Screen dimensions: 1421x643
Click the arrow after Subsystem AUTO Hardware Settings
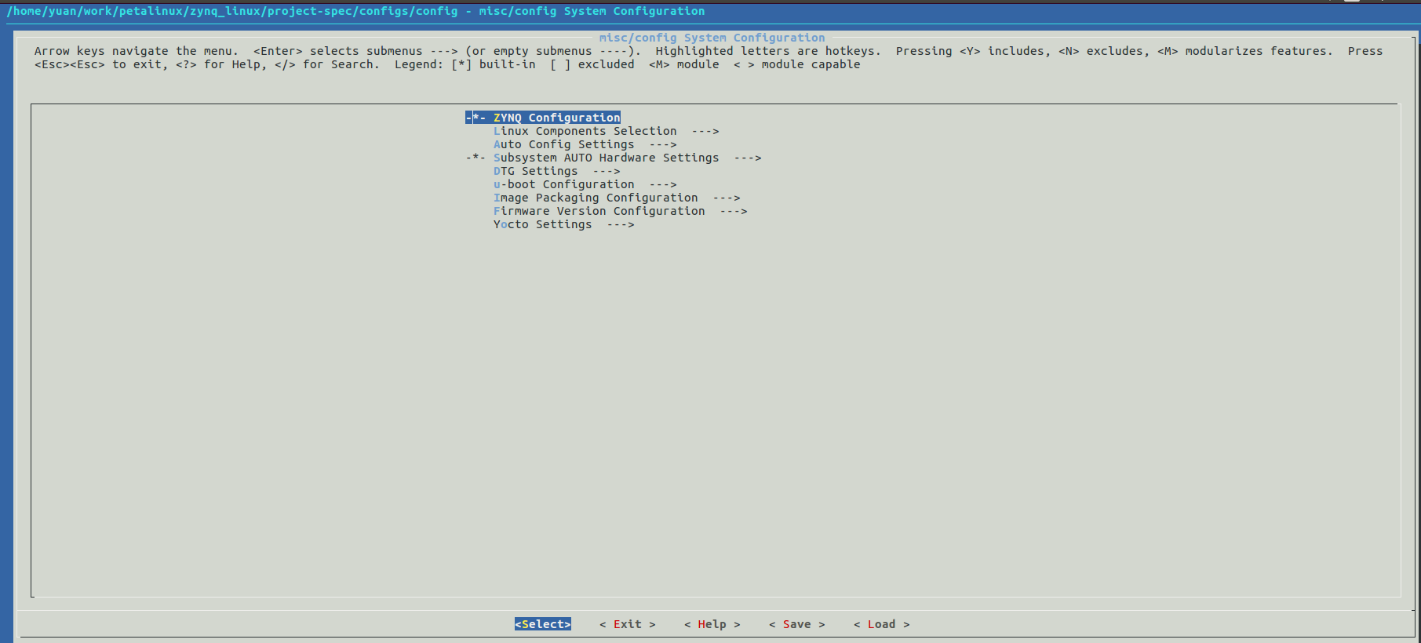point(748,158)
